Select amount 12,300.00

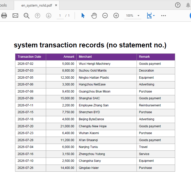[x=67, y=78]
